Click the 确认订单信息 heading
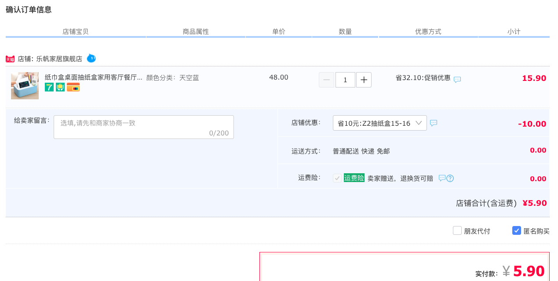This screenshot has width=558, height=281. coord(29,10)
